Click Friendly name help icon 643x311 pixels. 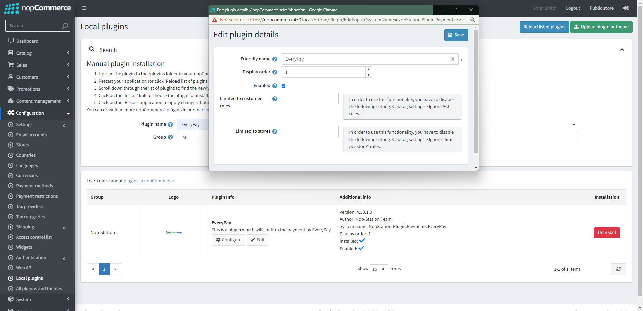[x=275, y=59]
